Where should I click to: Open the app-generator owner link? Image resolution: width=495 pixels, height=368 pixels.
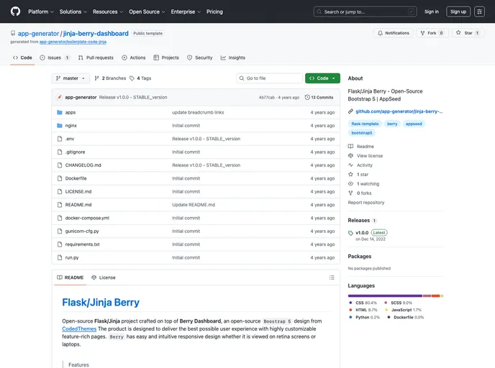(38, 34)
